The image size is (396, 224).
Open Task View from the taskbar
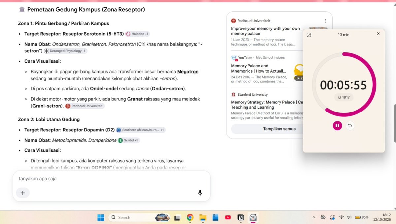pyautogui.click(x=177, y=217)
